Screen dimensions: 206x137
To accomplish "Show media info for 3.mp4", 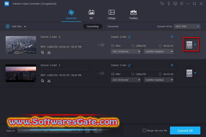I will click(x=60, y=65).
